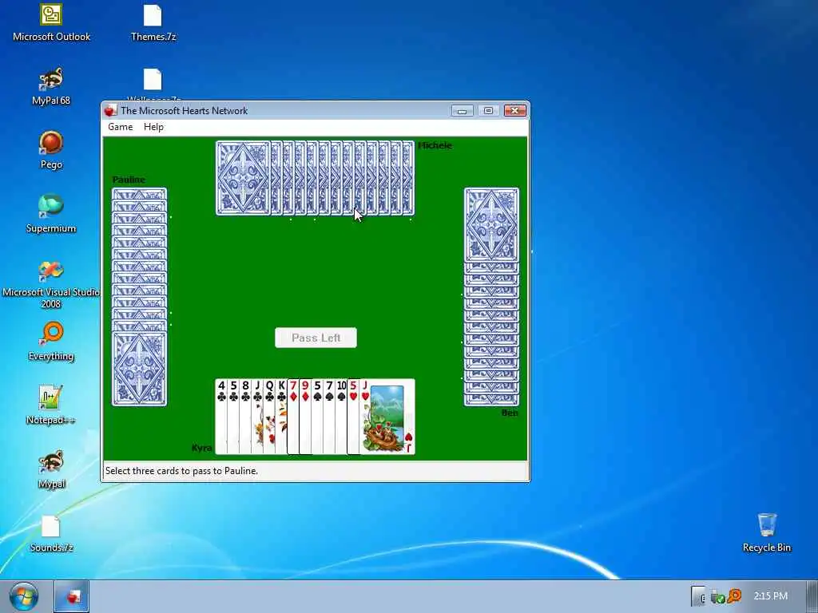This screenshot has height=613, width=818.
Task: Click Pauline's face-down hand of cards
Action: tap(139, 297)
